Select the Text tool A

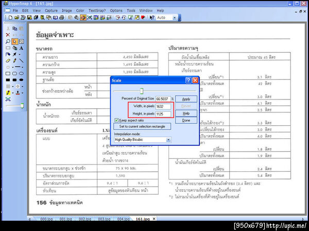[x=21, y=48]
